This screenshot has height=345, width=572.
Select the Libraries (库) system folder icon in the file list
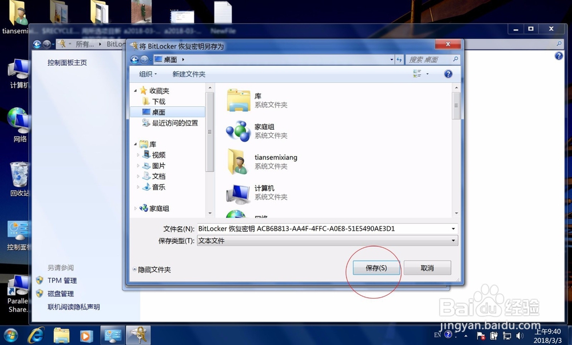(x=238, y=100)
